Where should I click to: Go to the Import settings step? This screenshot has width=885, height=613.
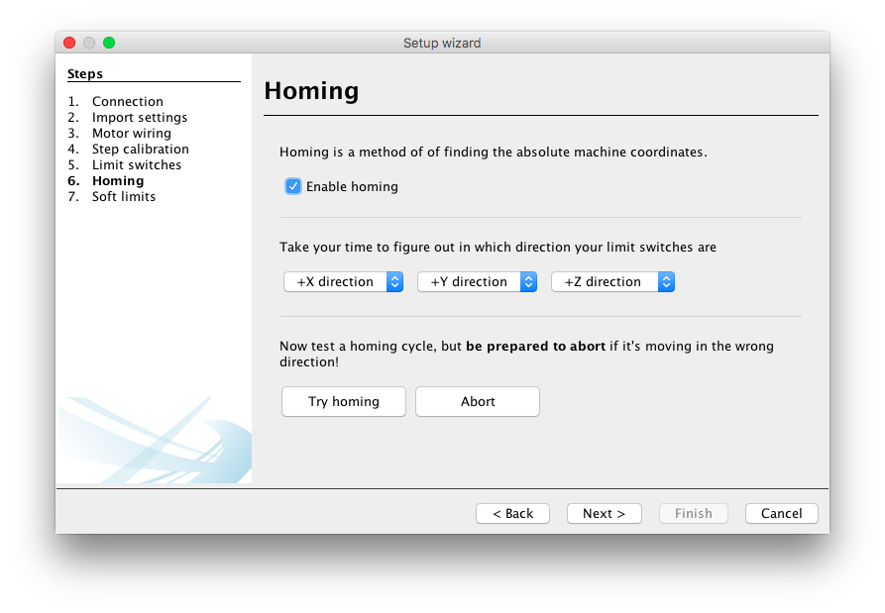[x=140, y=117]
